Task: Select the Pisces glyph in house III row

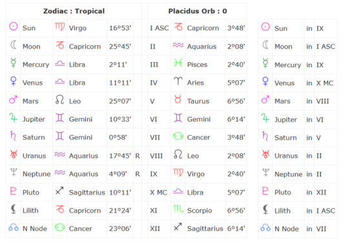Action: [x=178, y=63]
